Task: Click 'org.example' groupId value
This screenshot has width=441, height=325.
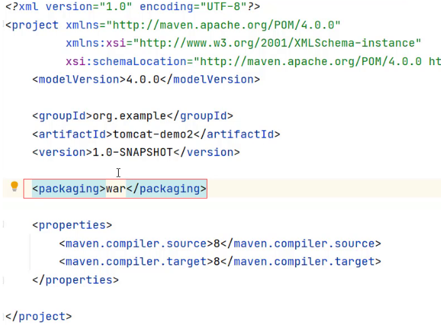Action: (130, 116)
